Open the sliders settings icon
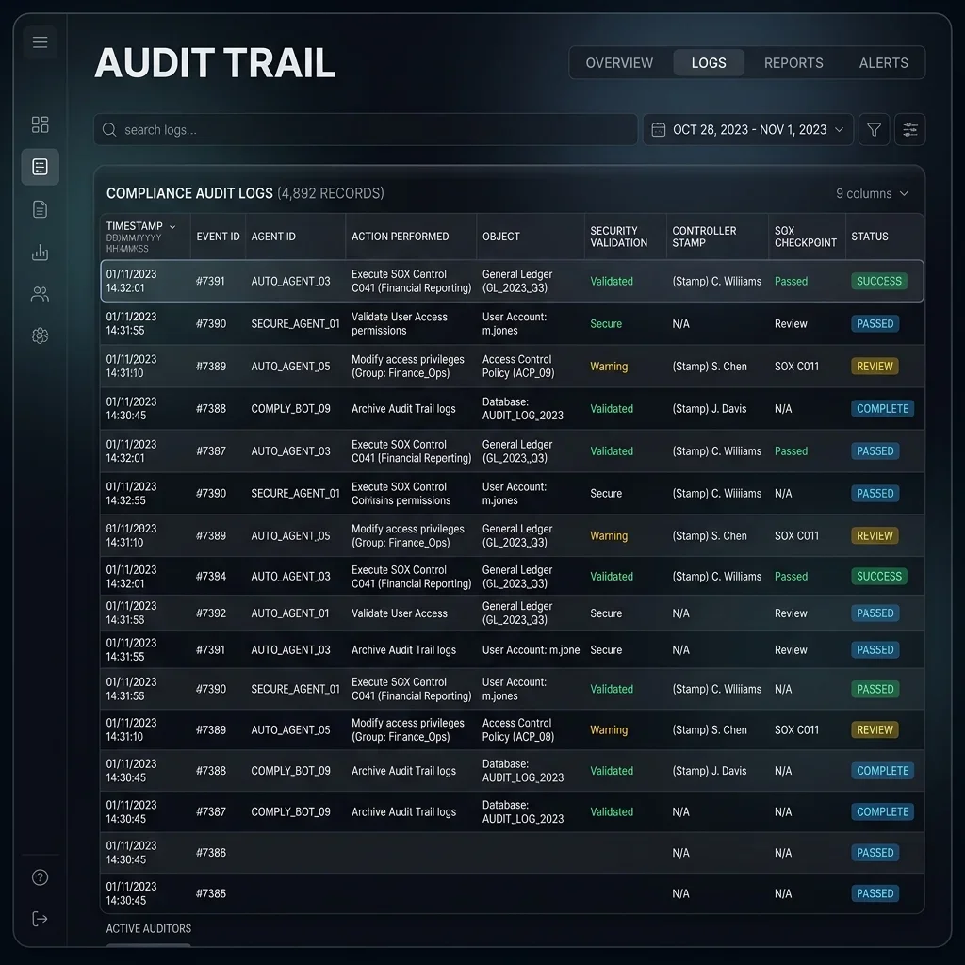 (x=909, y=129)
